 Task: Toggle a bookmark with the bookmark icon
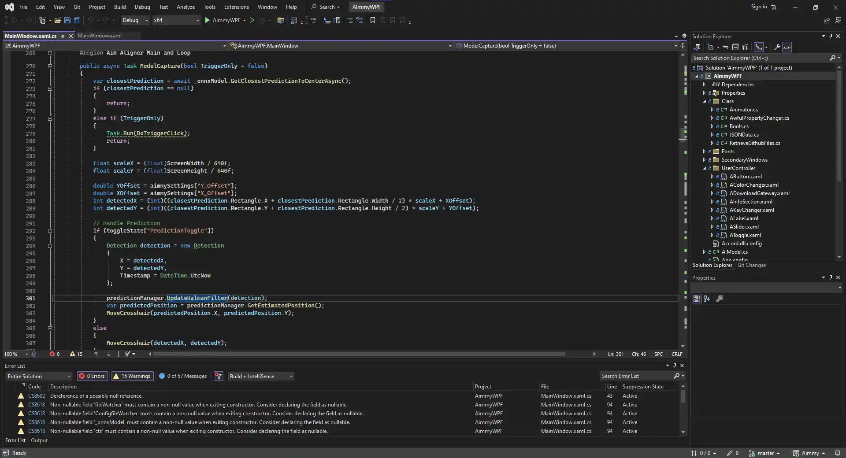[x=373, y=20]
